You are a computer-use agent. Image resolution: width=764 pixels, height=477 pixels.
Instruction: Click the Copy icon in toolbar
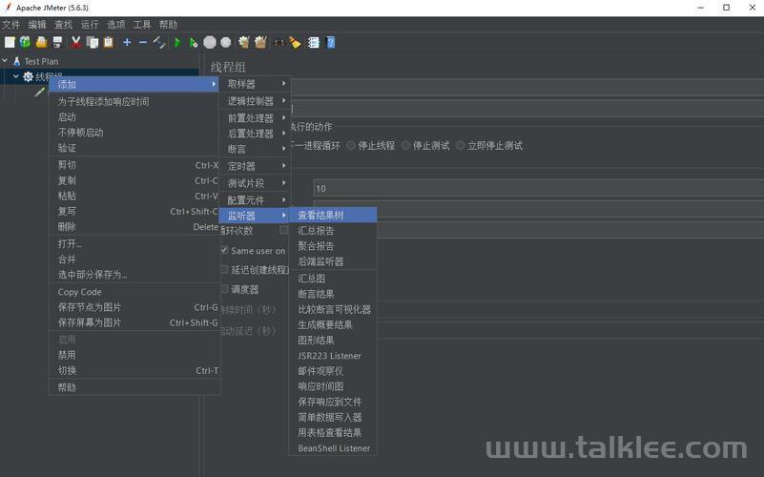point(93,42)
